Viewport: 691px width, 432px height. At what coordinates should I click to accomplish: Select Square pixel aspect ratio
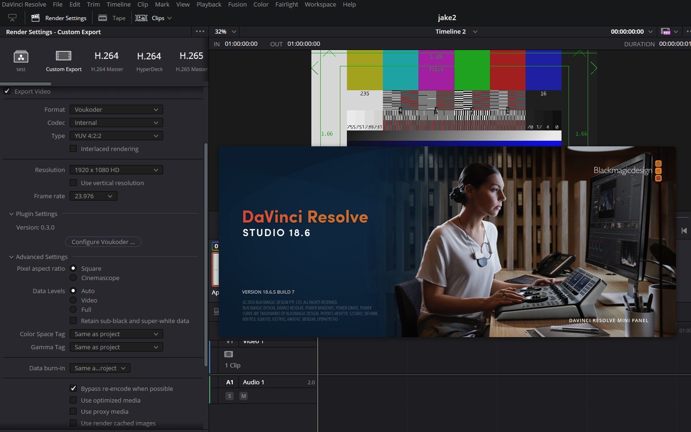tap(73, 268)
